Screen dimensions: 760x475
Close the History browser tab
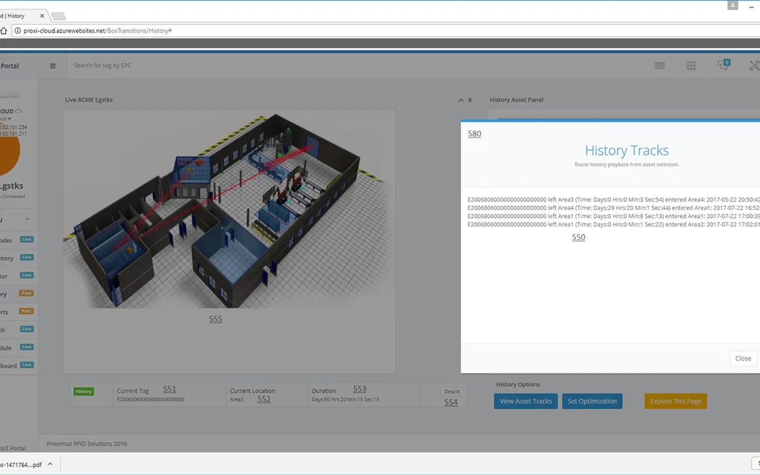(x=42, y=16)
